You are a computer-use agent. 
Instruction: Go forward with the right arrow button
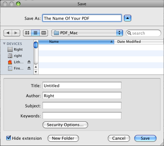coord(16,33)
